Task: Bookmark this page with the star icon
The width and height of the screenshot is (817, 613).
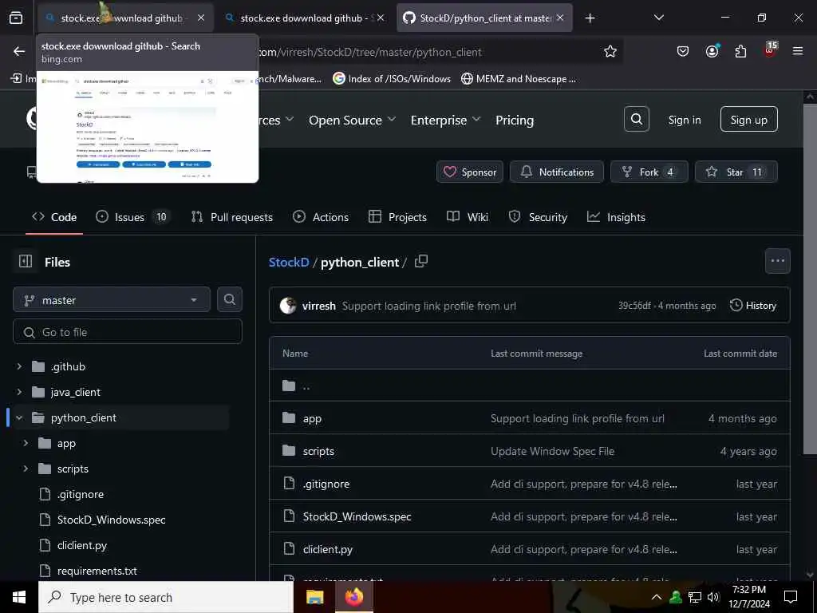Action: [x=610, y=51]
